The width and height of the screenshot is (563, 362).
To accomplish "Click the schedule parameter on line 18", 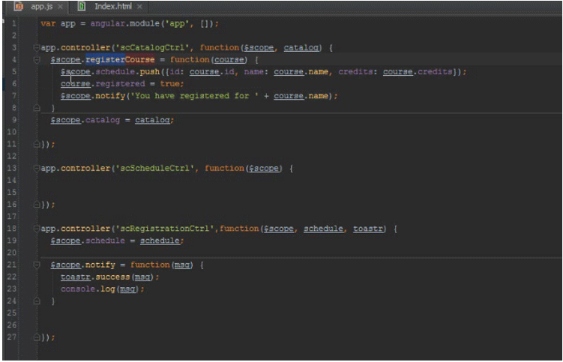I will 323,229.
